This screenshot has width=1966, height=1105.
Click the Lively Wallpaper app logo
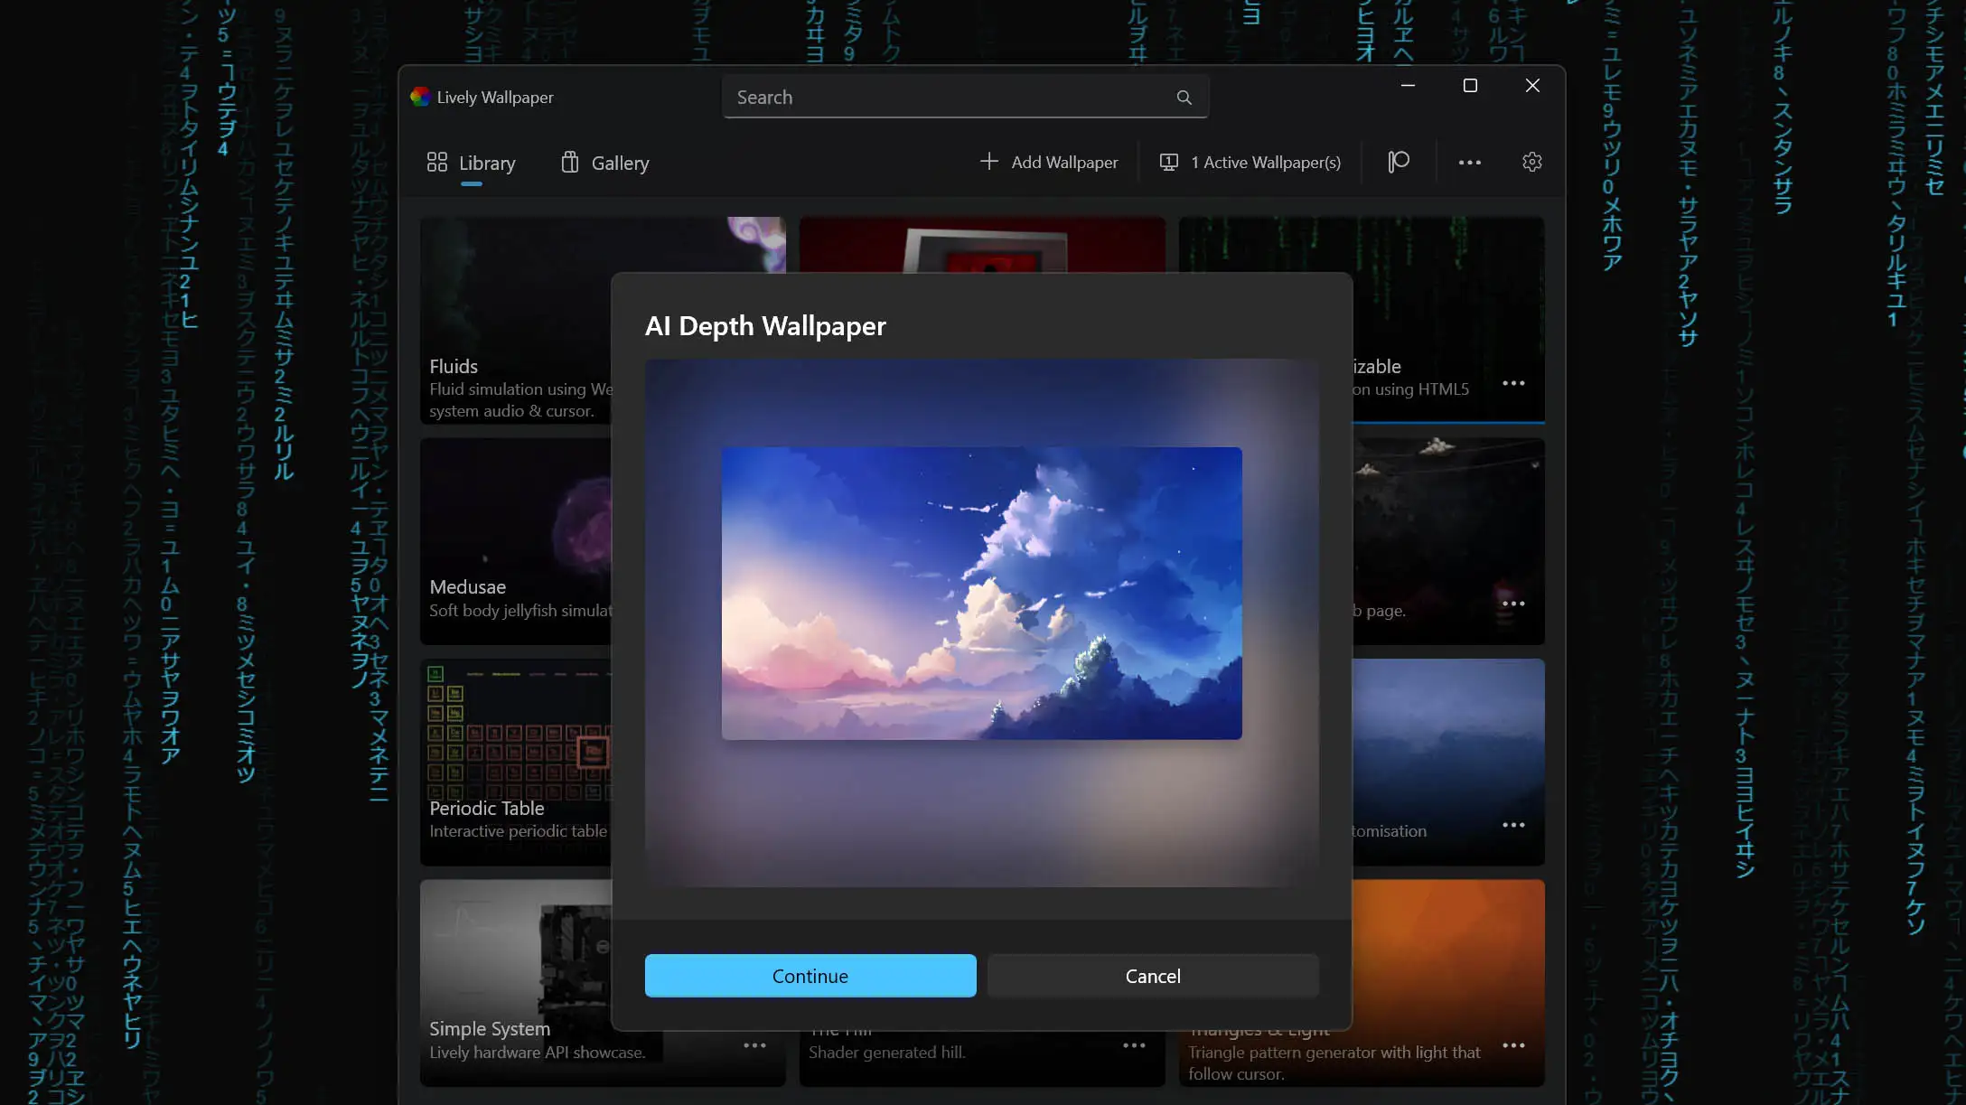[420, 97]
